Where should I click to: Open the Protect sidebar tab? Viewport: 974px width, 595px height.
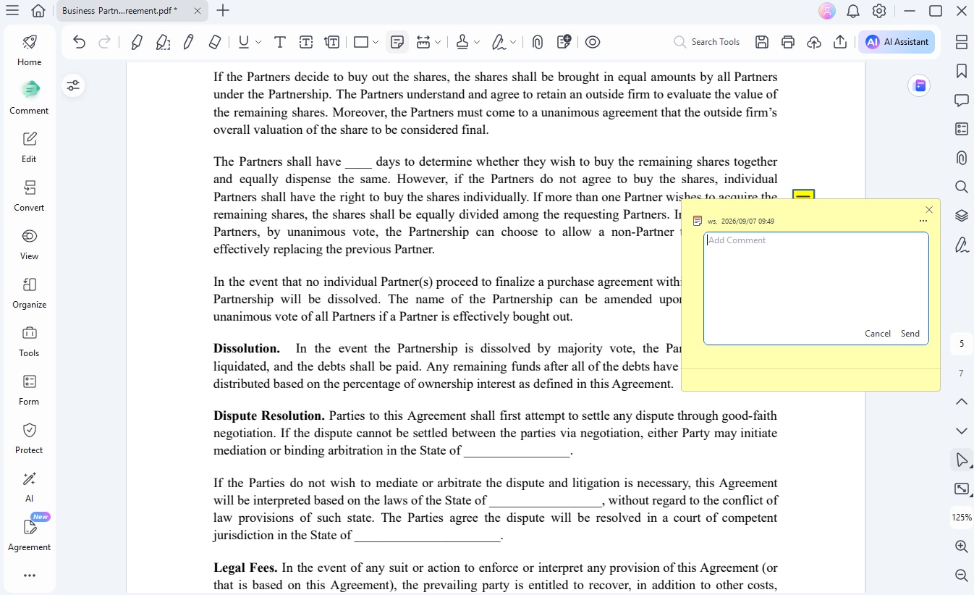point(30,438)
